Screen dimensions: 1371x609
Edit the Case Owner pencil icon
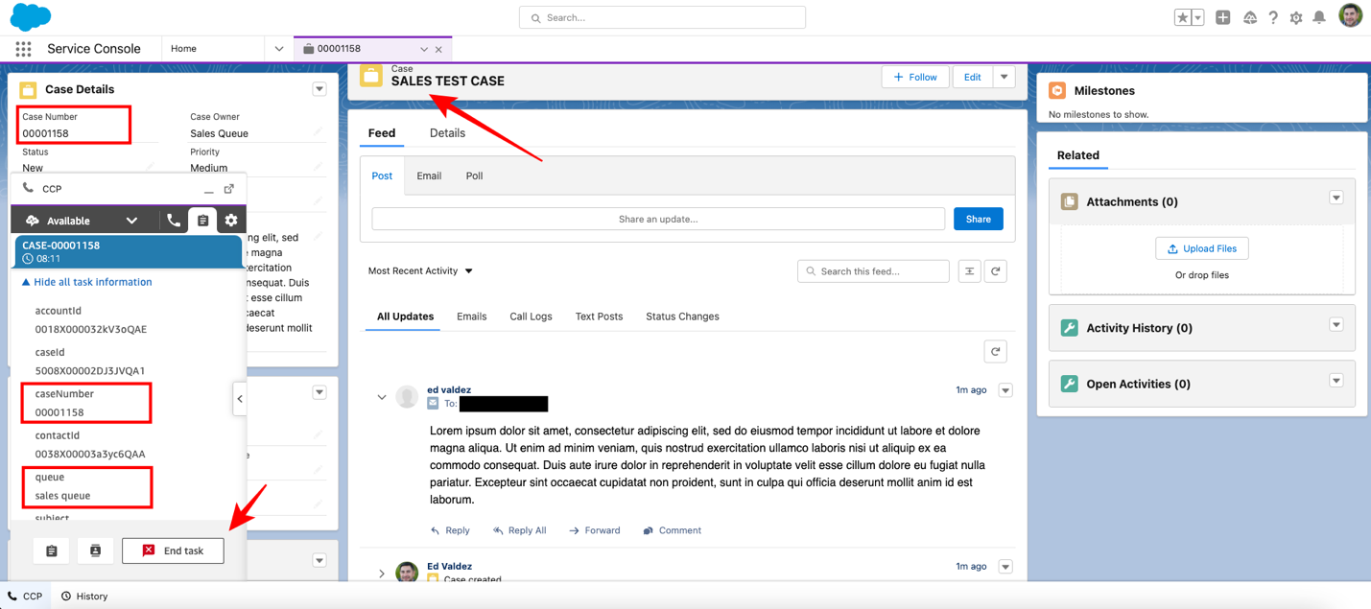[319, 132]
